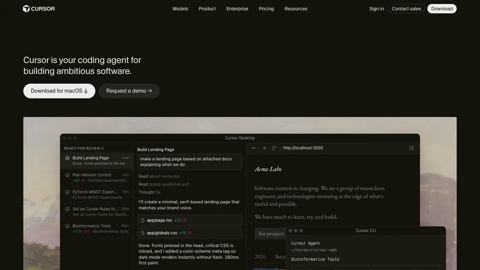Click check icon beside Bioinformatics Tools
The width and height of the screenshot is (480, 270).
pos(67,226)
